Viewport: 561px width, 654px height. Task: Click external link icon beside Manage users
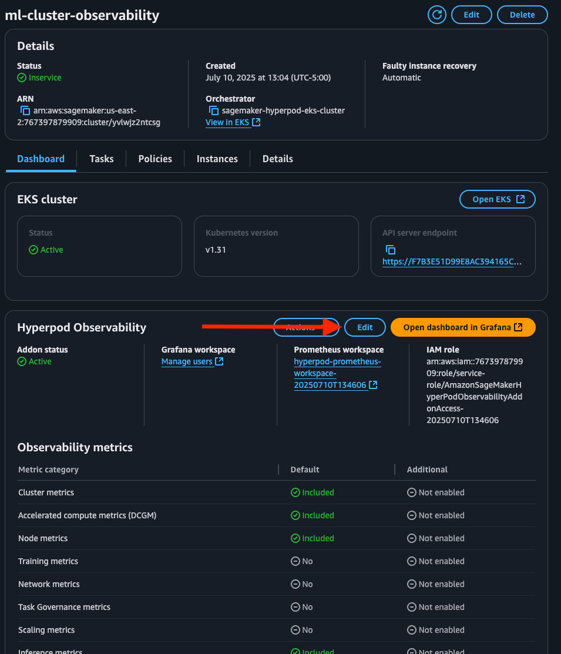(x=219, y=361)
